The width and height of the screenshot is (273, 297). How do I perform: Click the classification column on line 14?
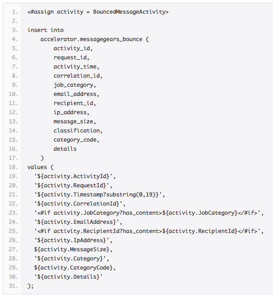(78, 131)
